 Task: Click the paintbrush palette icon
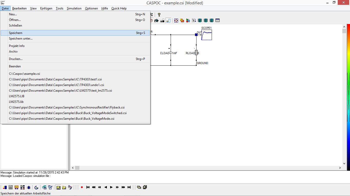[x=70, y=187]
